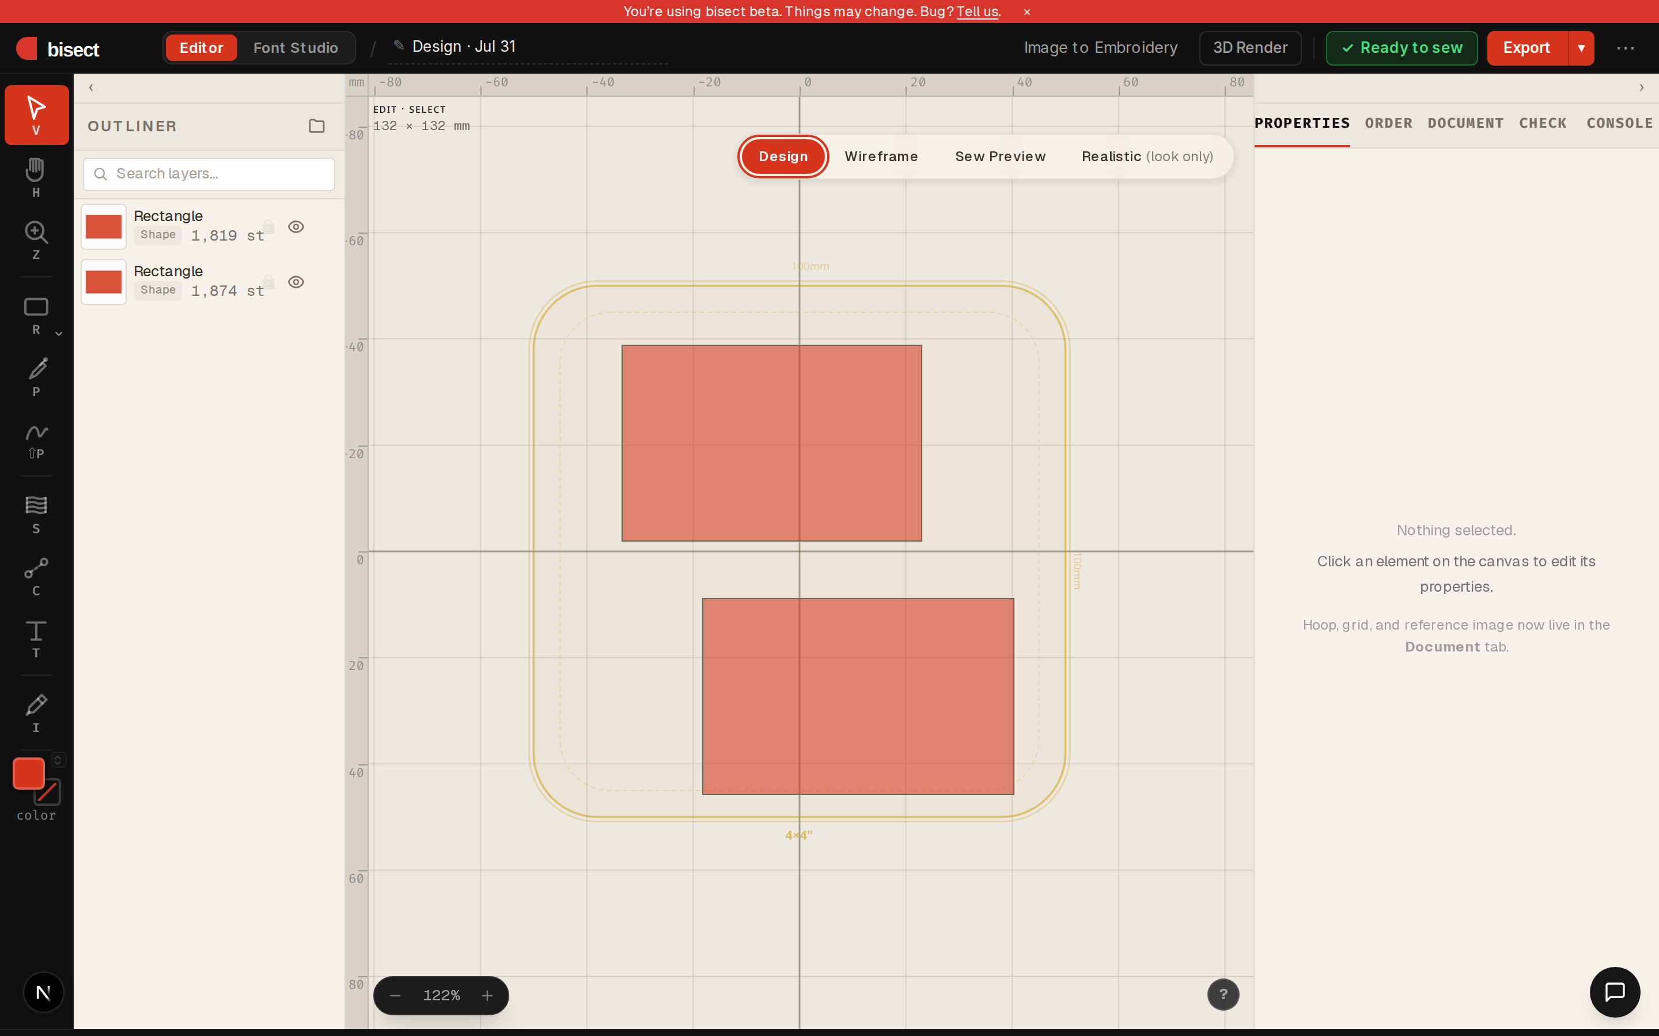1659x1036 pixels.
Task: Open the N user avatar menu
Action: tap(43, 992)
